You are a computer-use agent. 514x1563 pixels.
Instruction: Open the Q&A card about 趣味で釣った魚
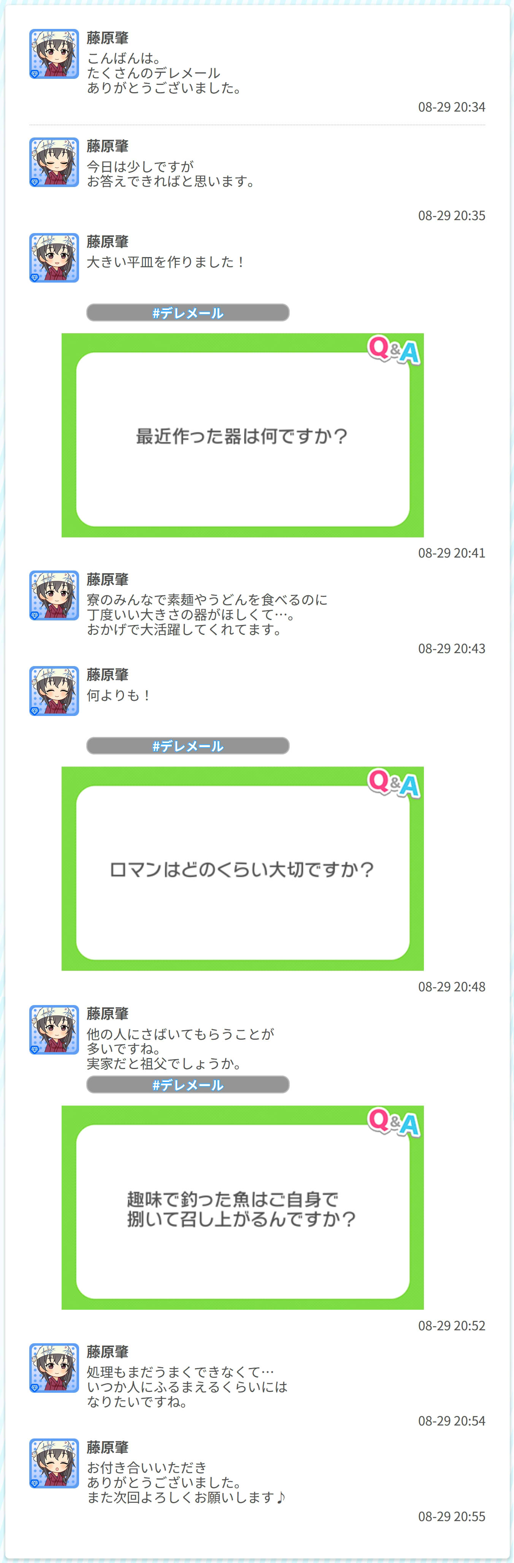(243, 1207)
